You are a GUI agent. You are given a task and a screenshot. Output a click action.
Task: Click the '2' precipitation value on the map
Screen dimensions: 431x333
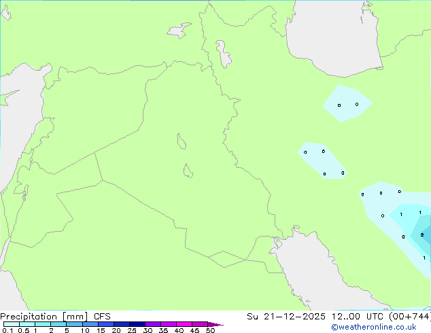pyautogui.click(x=422, y=235)
